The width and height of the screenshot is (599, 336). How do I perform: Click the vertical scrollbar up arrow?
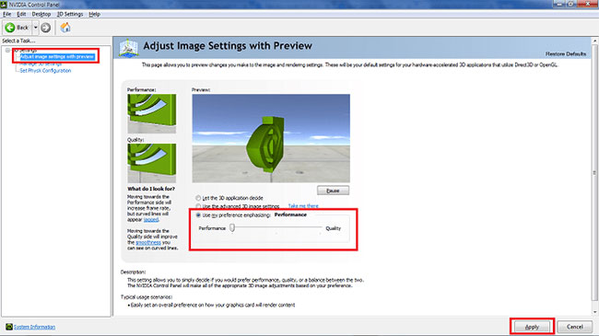[594, 41]
